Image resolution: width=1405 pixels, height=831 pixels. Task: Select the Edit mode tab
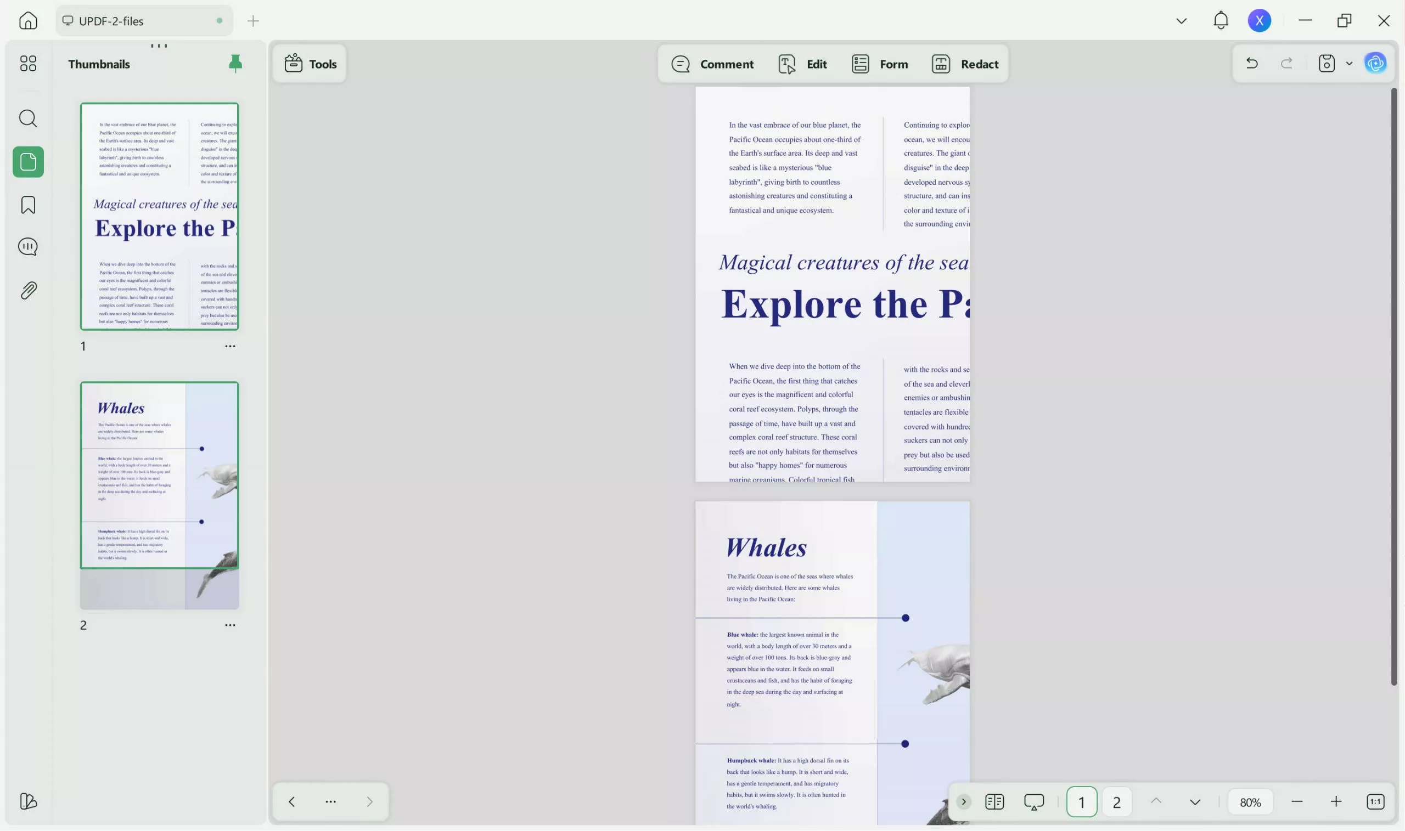[801, 63]
